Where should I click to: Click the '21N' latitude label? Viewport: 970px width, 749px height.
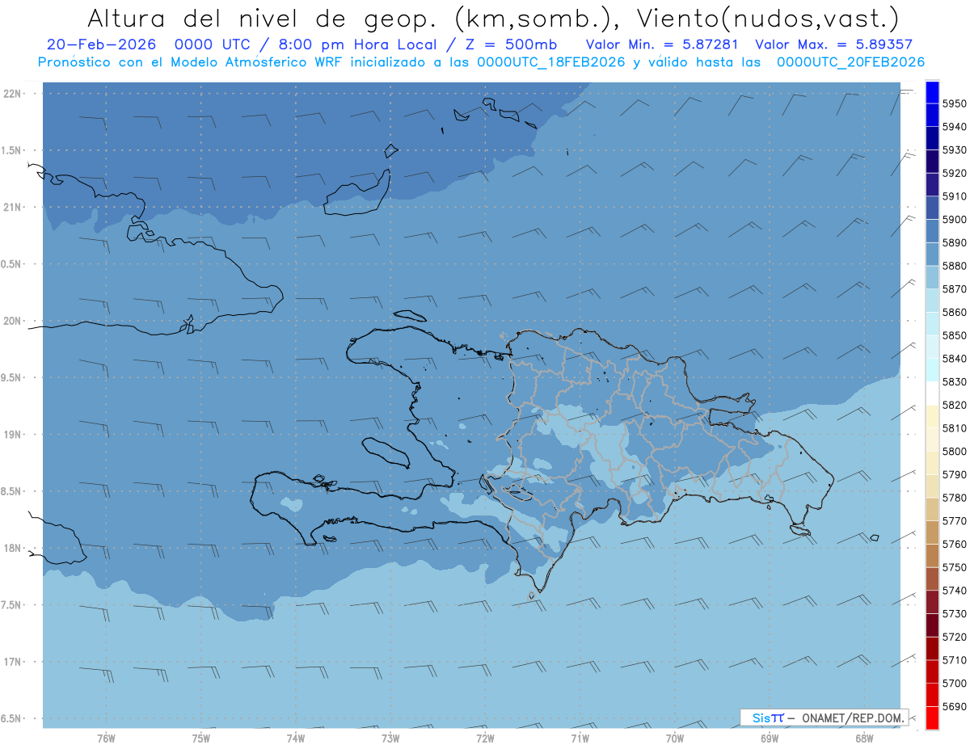pyautogui.click(x=12, y=208)
